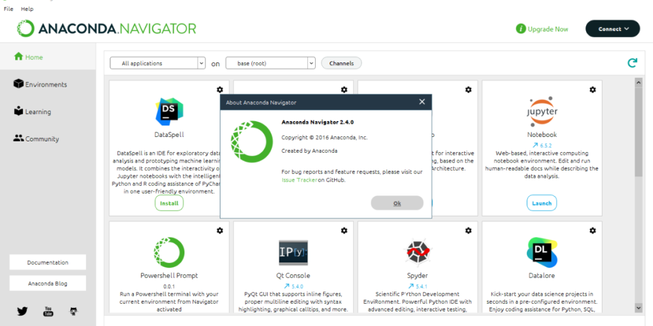Open the Issue Tracker link
The image size is (653, 326).
(x=300, y=180)
